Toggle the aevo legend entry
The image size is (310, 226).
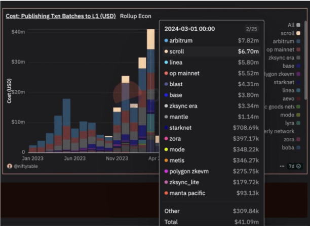point(289,98)
